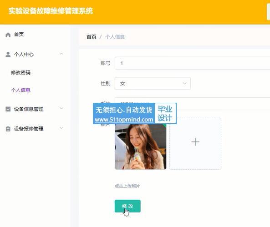The image size is (270, 227).
Task: Expand the 设备信息管理 menu chevron
Action: point(61,108)
